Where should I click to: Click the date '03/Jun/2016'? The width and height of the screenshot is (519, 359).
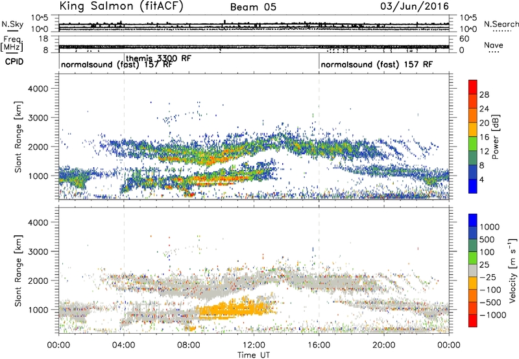coord(415,6)
